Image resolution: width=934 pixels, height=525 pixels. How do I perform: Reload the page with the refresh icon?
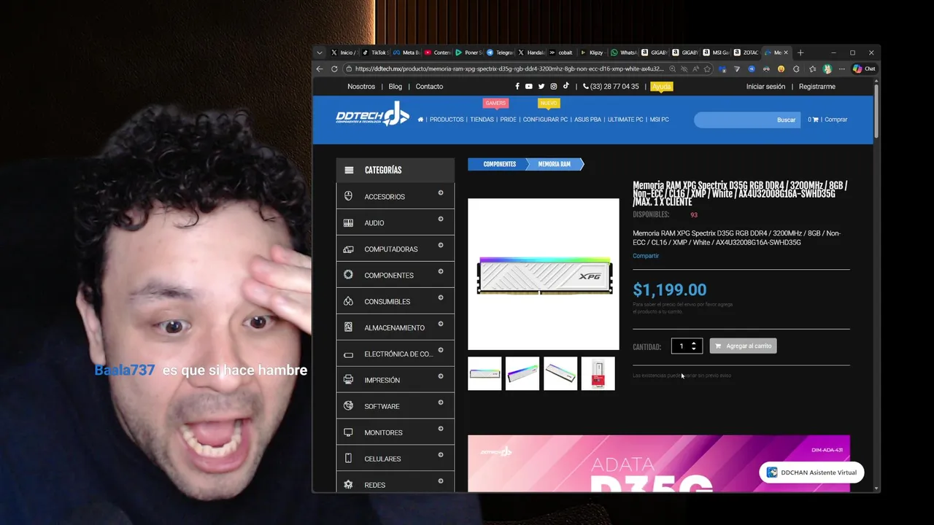[x=334, y=69]
